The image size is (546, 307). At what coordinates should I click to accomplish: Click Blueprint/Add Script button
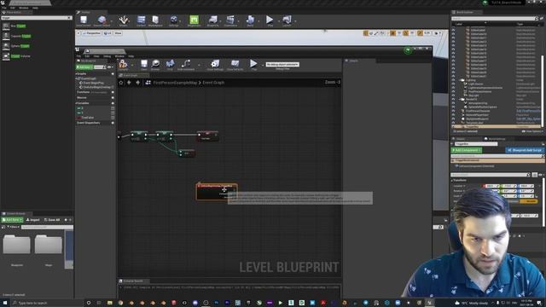click(525, 150)
